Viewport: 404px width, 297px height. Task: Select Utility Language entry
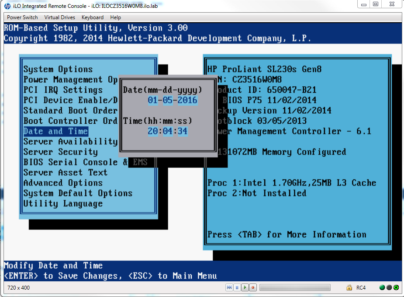pyautogui.click(x=63, y=203)
